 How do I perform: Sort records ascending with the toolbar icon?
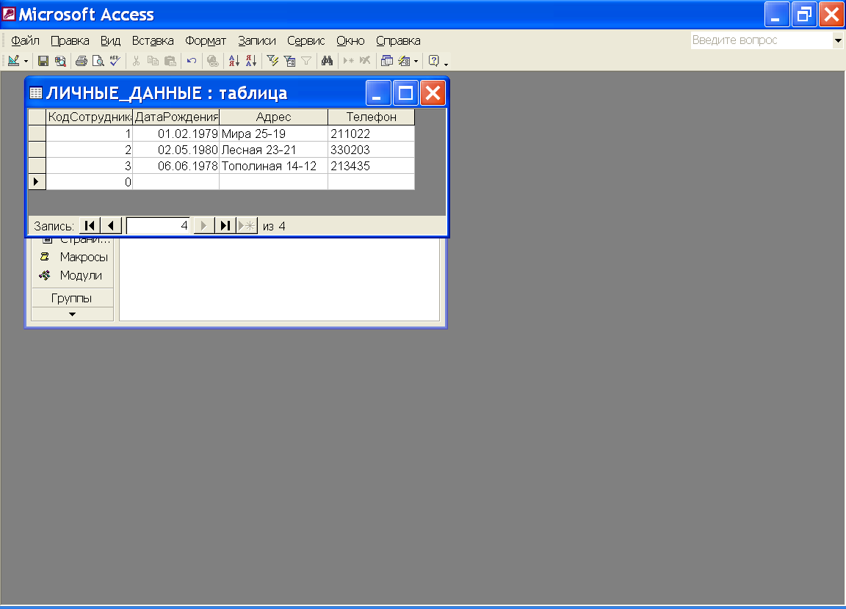[x=234, y=61]
